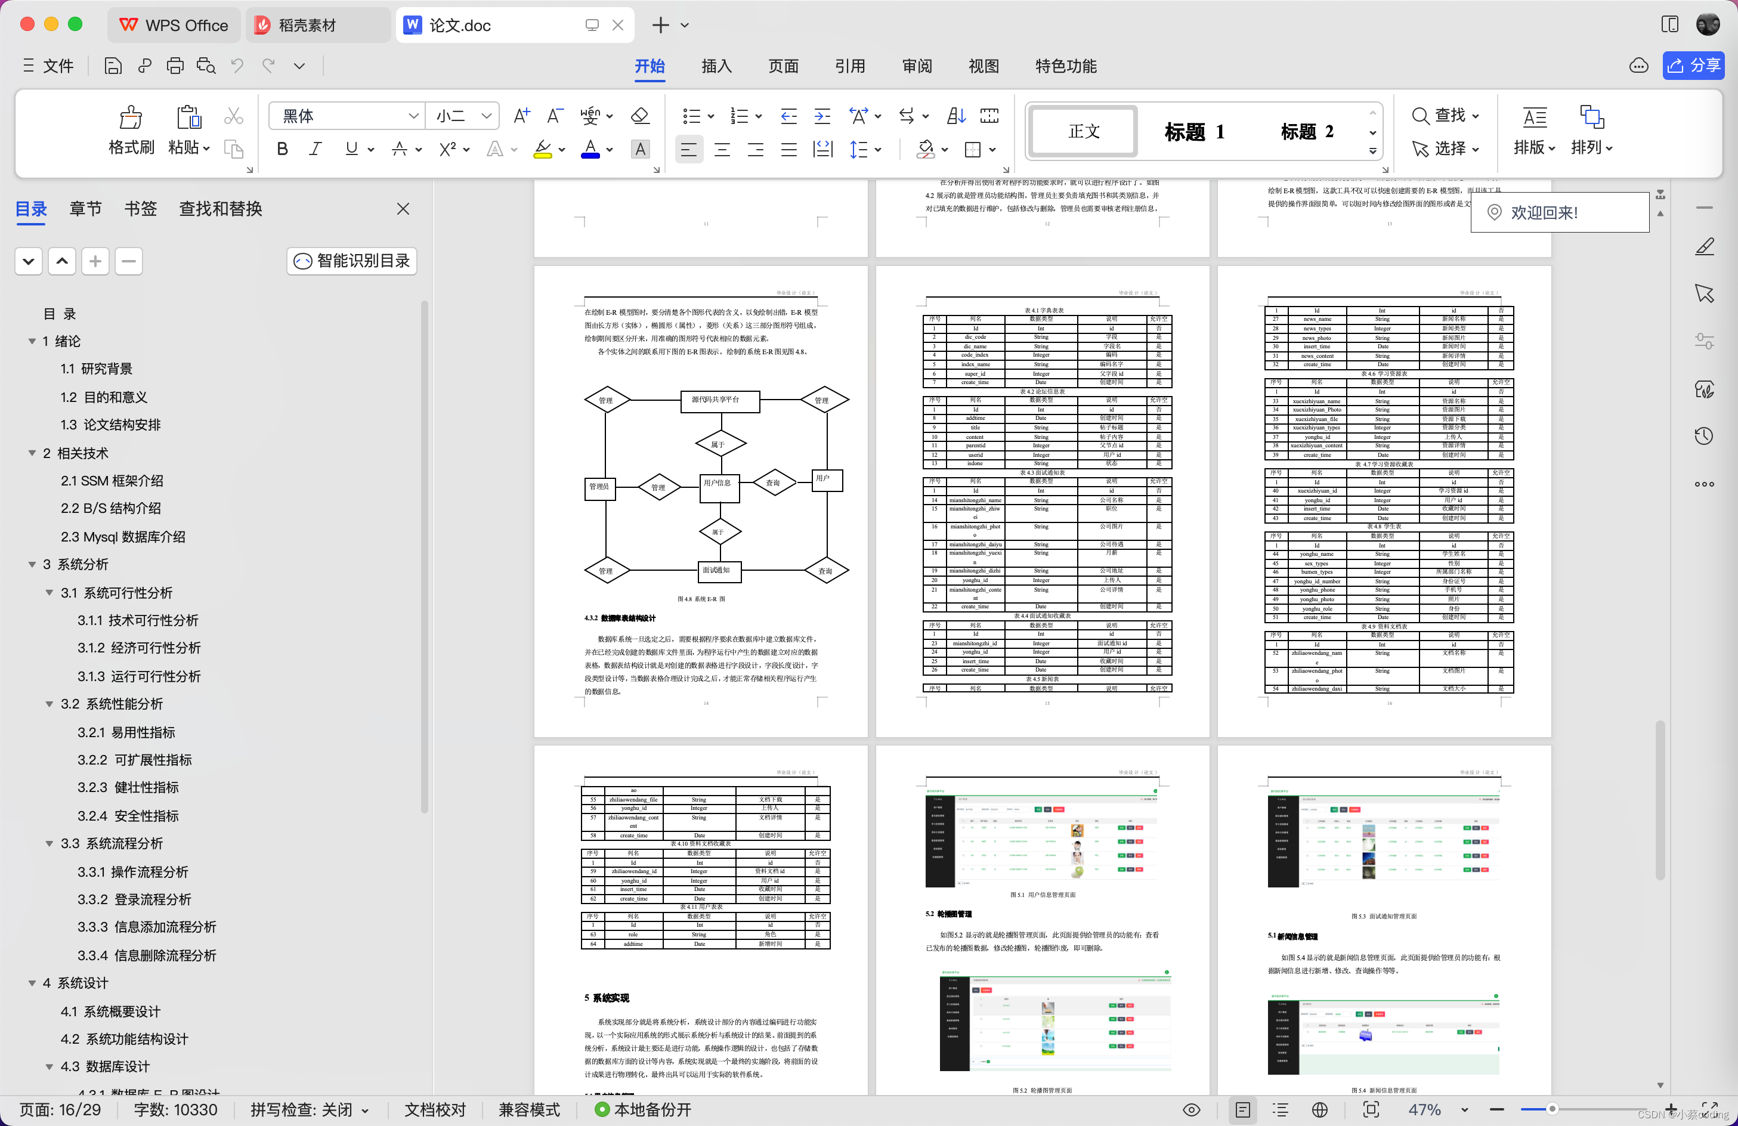Open the 查找和替换 navigation pane tab
This screenshot has height=1126, width=1738.
(221, 209)
